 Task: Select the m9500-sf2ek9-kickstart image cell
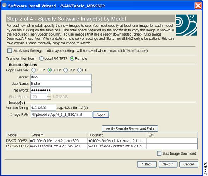117,146
